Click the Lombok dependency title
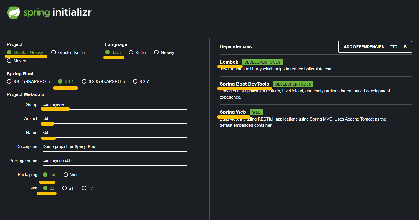419x220 pixels. (229, 62)
